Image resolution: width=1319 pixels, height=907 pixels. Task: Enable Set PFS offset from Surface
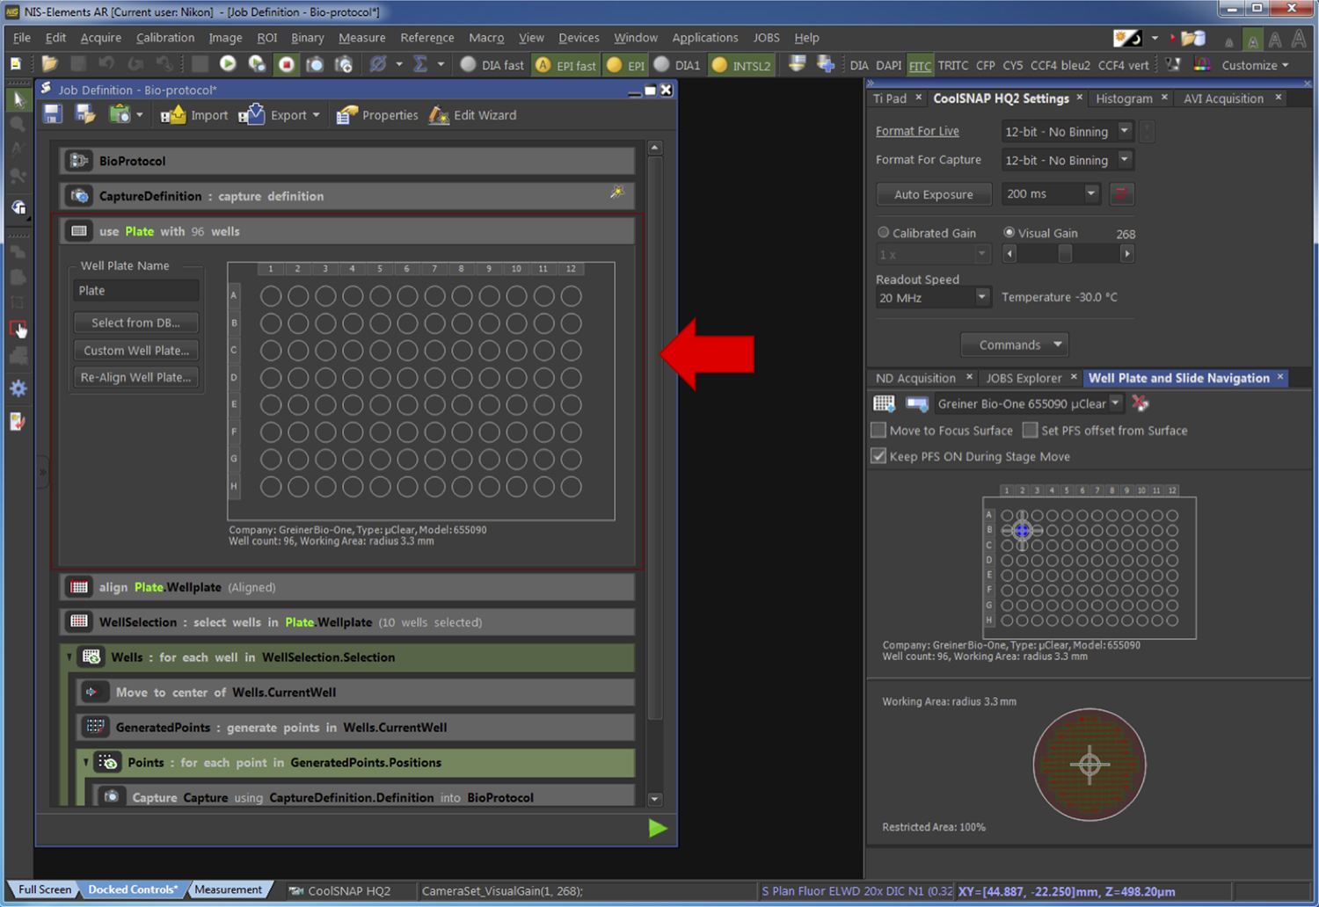coord(1030,431)
